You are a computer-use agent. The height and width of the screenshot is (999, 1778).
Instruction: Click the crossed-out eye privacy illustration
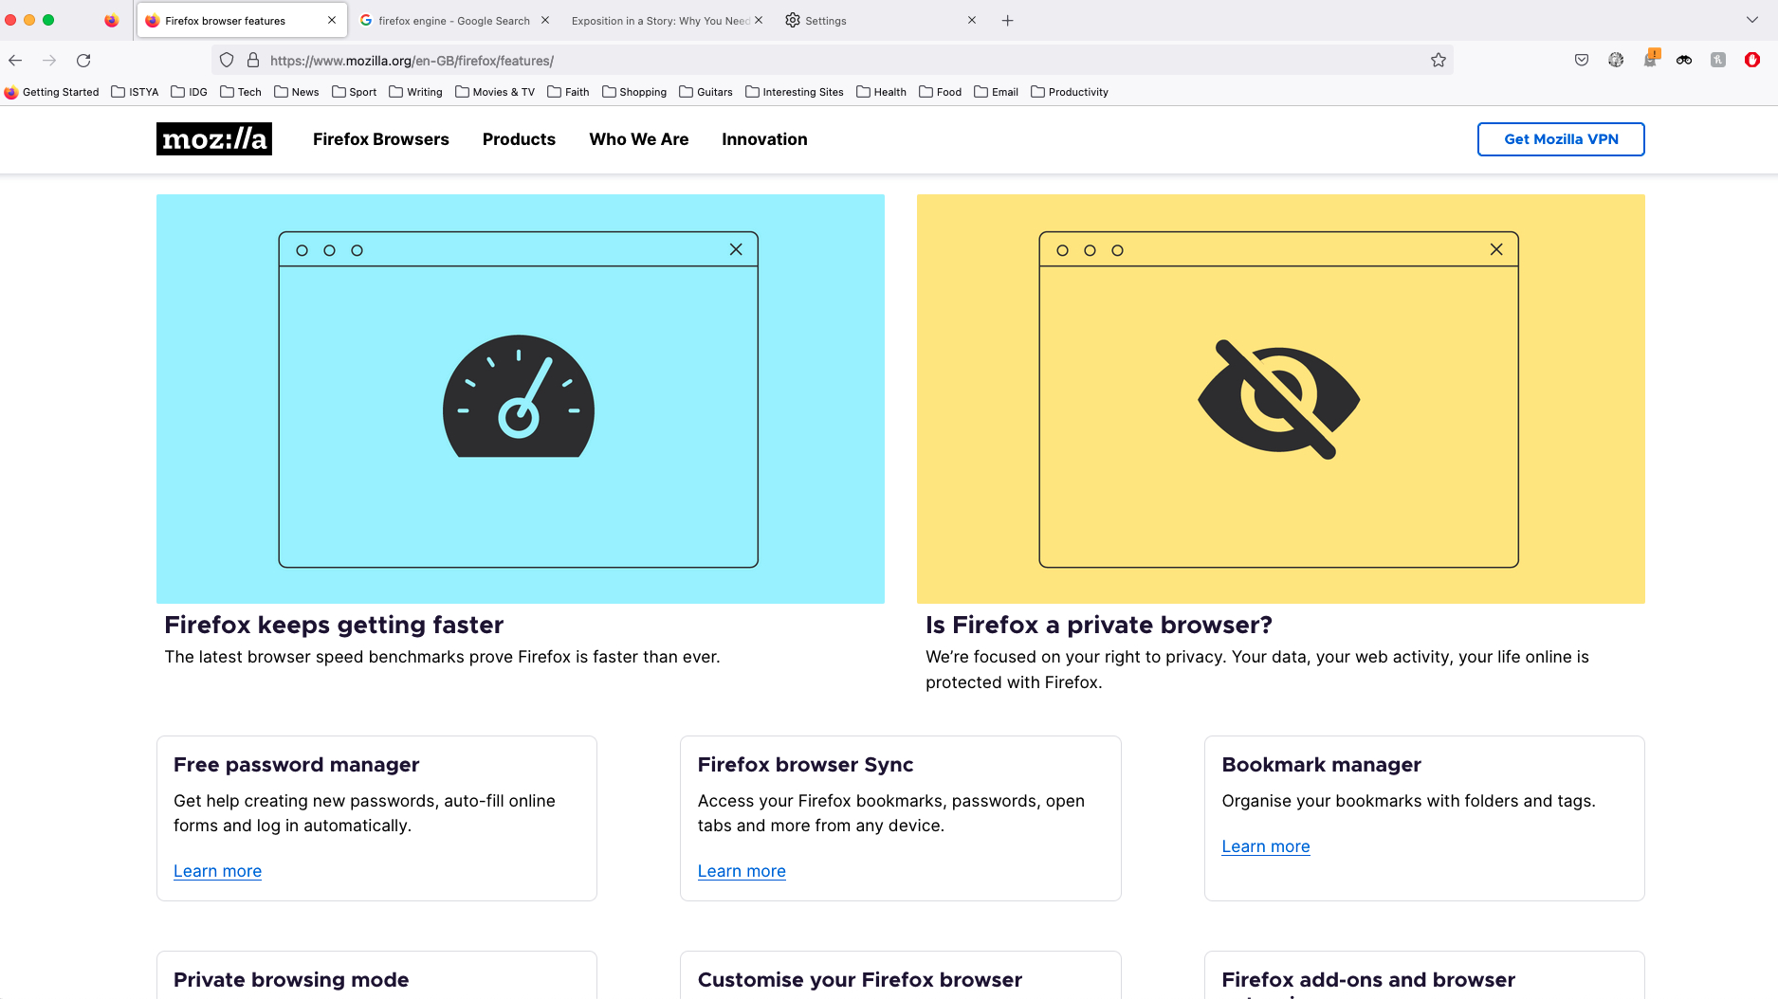click(1281, 399)
